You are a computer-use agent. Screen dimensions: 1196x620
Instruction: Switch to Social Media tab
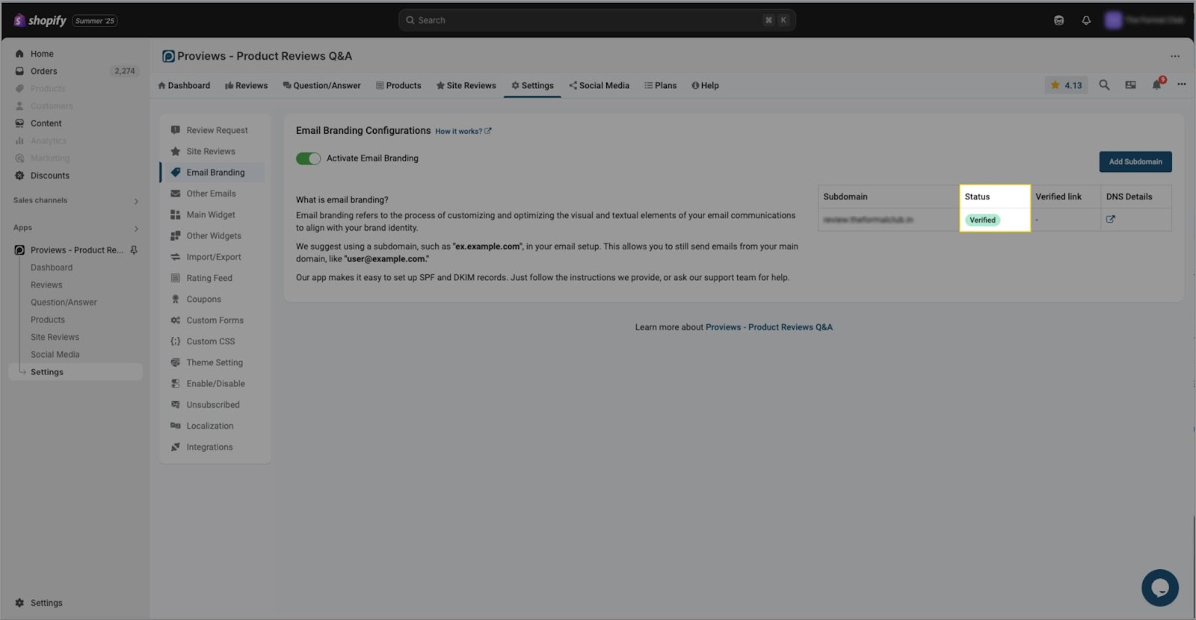tap(599, 86)
